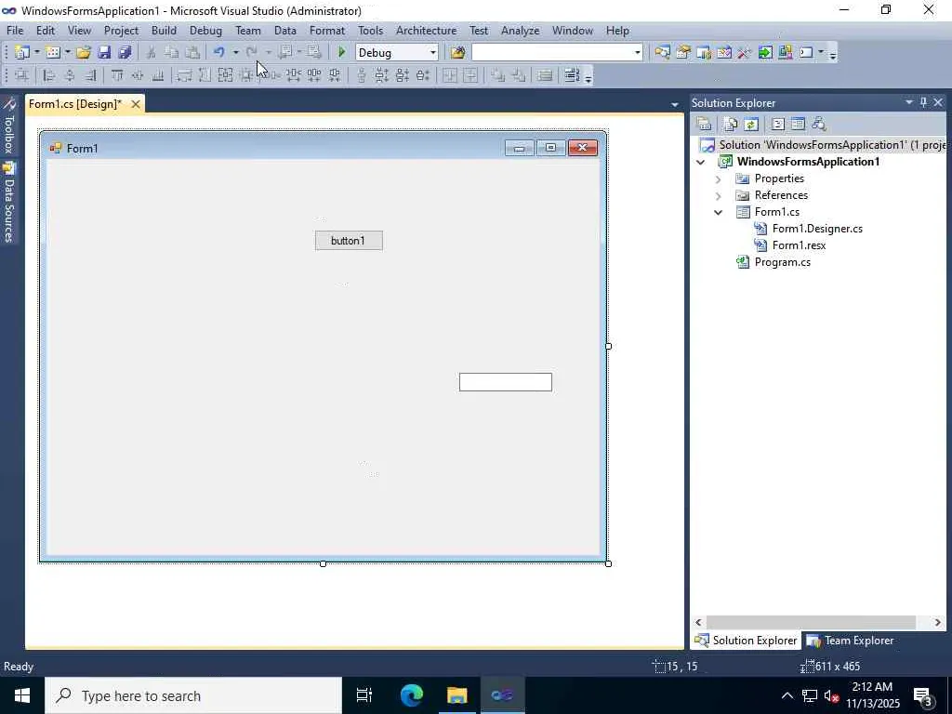952x714 pixels.
Task: Open the Command Window toolbar icon
Action: (806, 52)
